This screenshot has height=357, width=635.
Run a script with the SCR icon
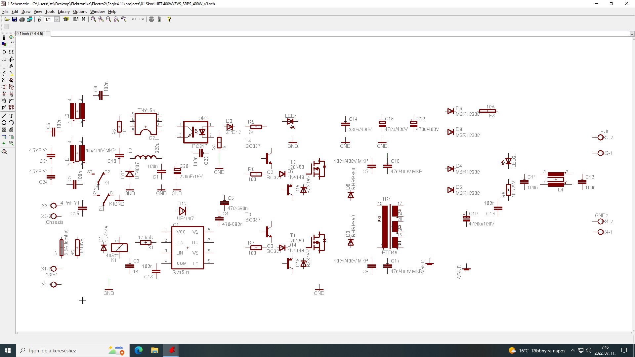coord(76,19)
